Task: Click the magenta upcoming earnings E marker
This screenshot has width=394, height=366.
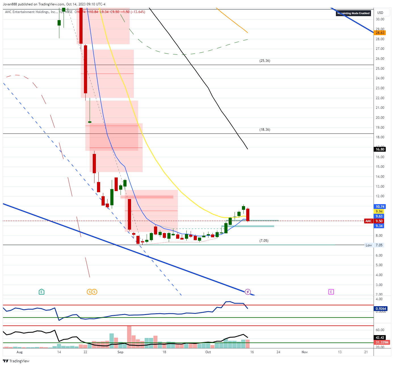Action: coord(331,292)
